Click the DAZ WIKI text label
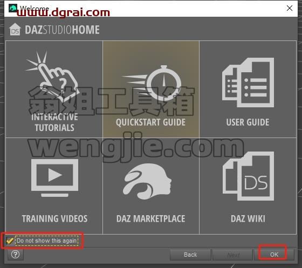302x268 pixels. (x=248, y=219)
